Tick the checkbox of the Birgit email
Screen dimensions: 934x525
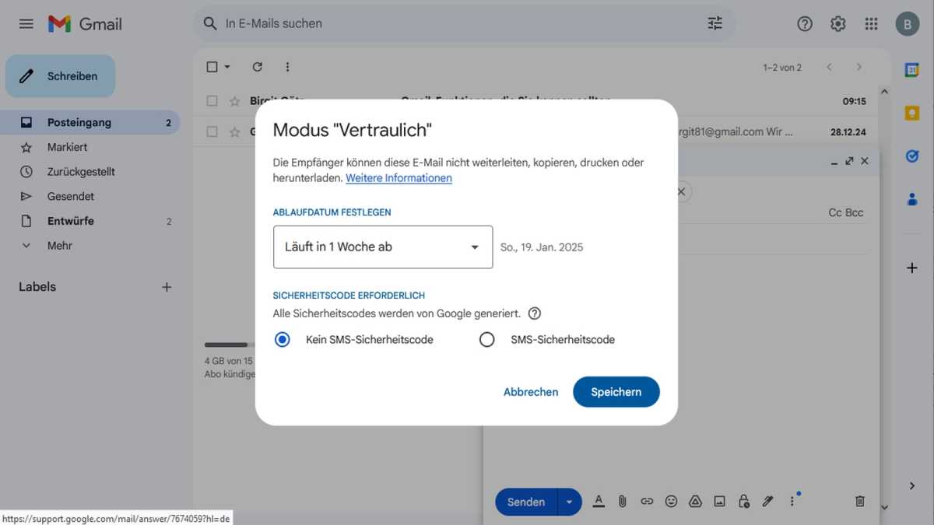pyautogui.click(x=212, y=101)
